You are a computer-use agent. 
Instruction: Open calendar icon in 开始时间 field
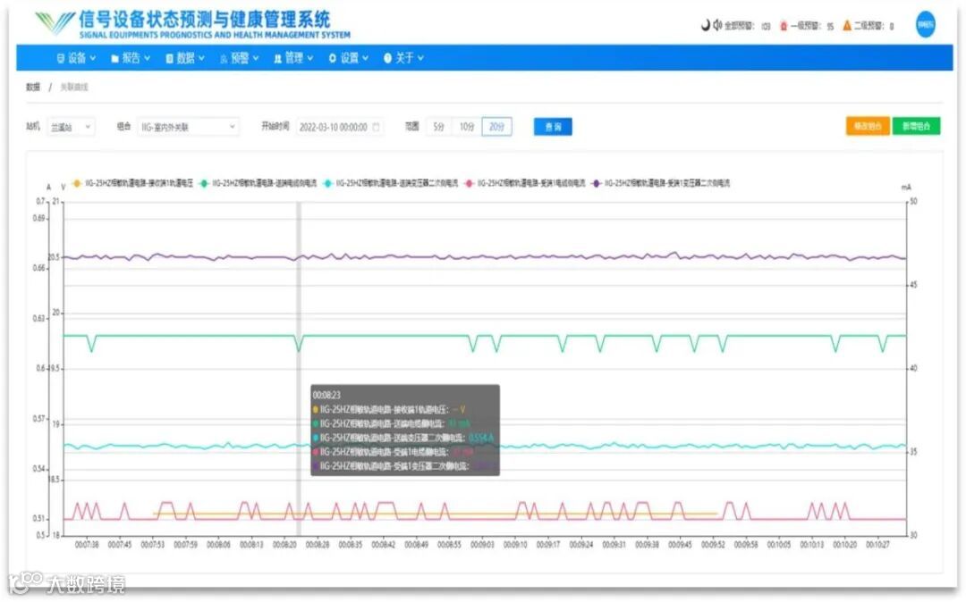[376, 128]
